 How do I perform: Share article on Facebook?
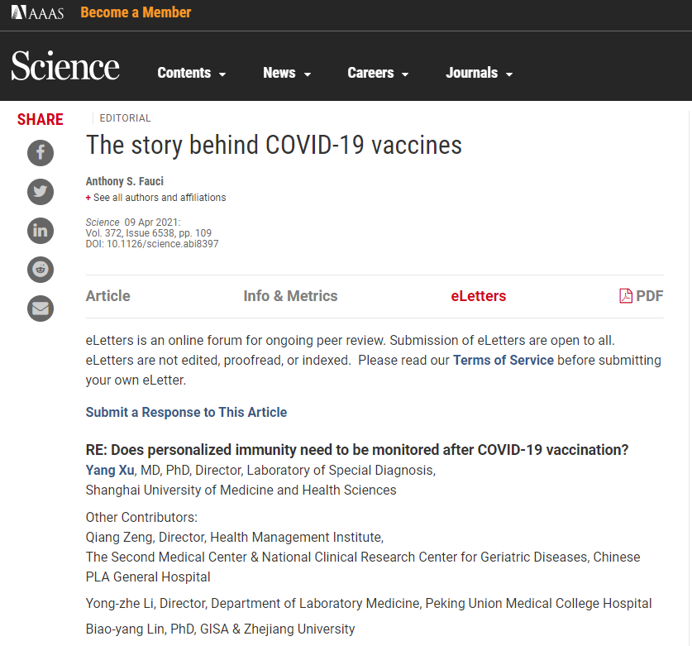(x=41, y=152)
